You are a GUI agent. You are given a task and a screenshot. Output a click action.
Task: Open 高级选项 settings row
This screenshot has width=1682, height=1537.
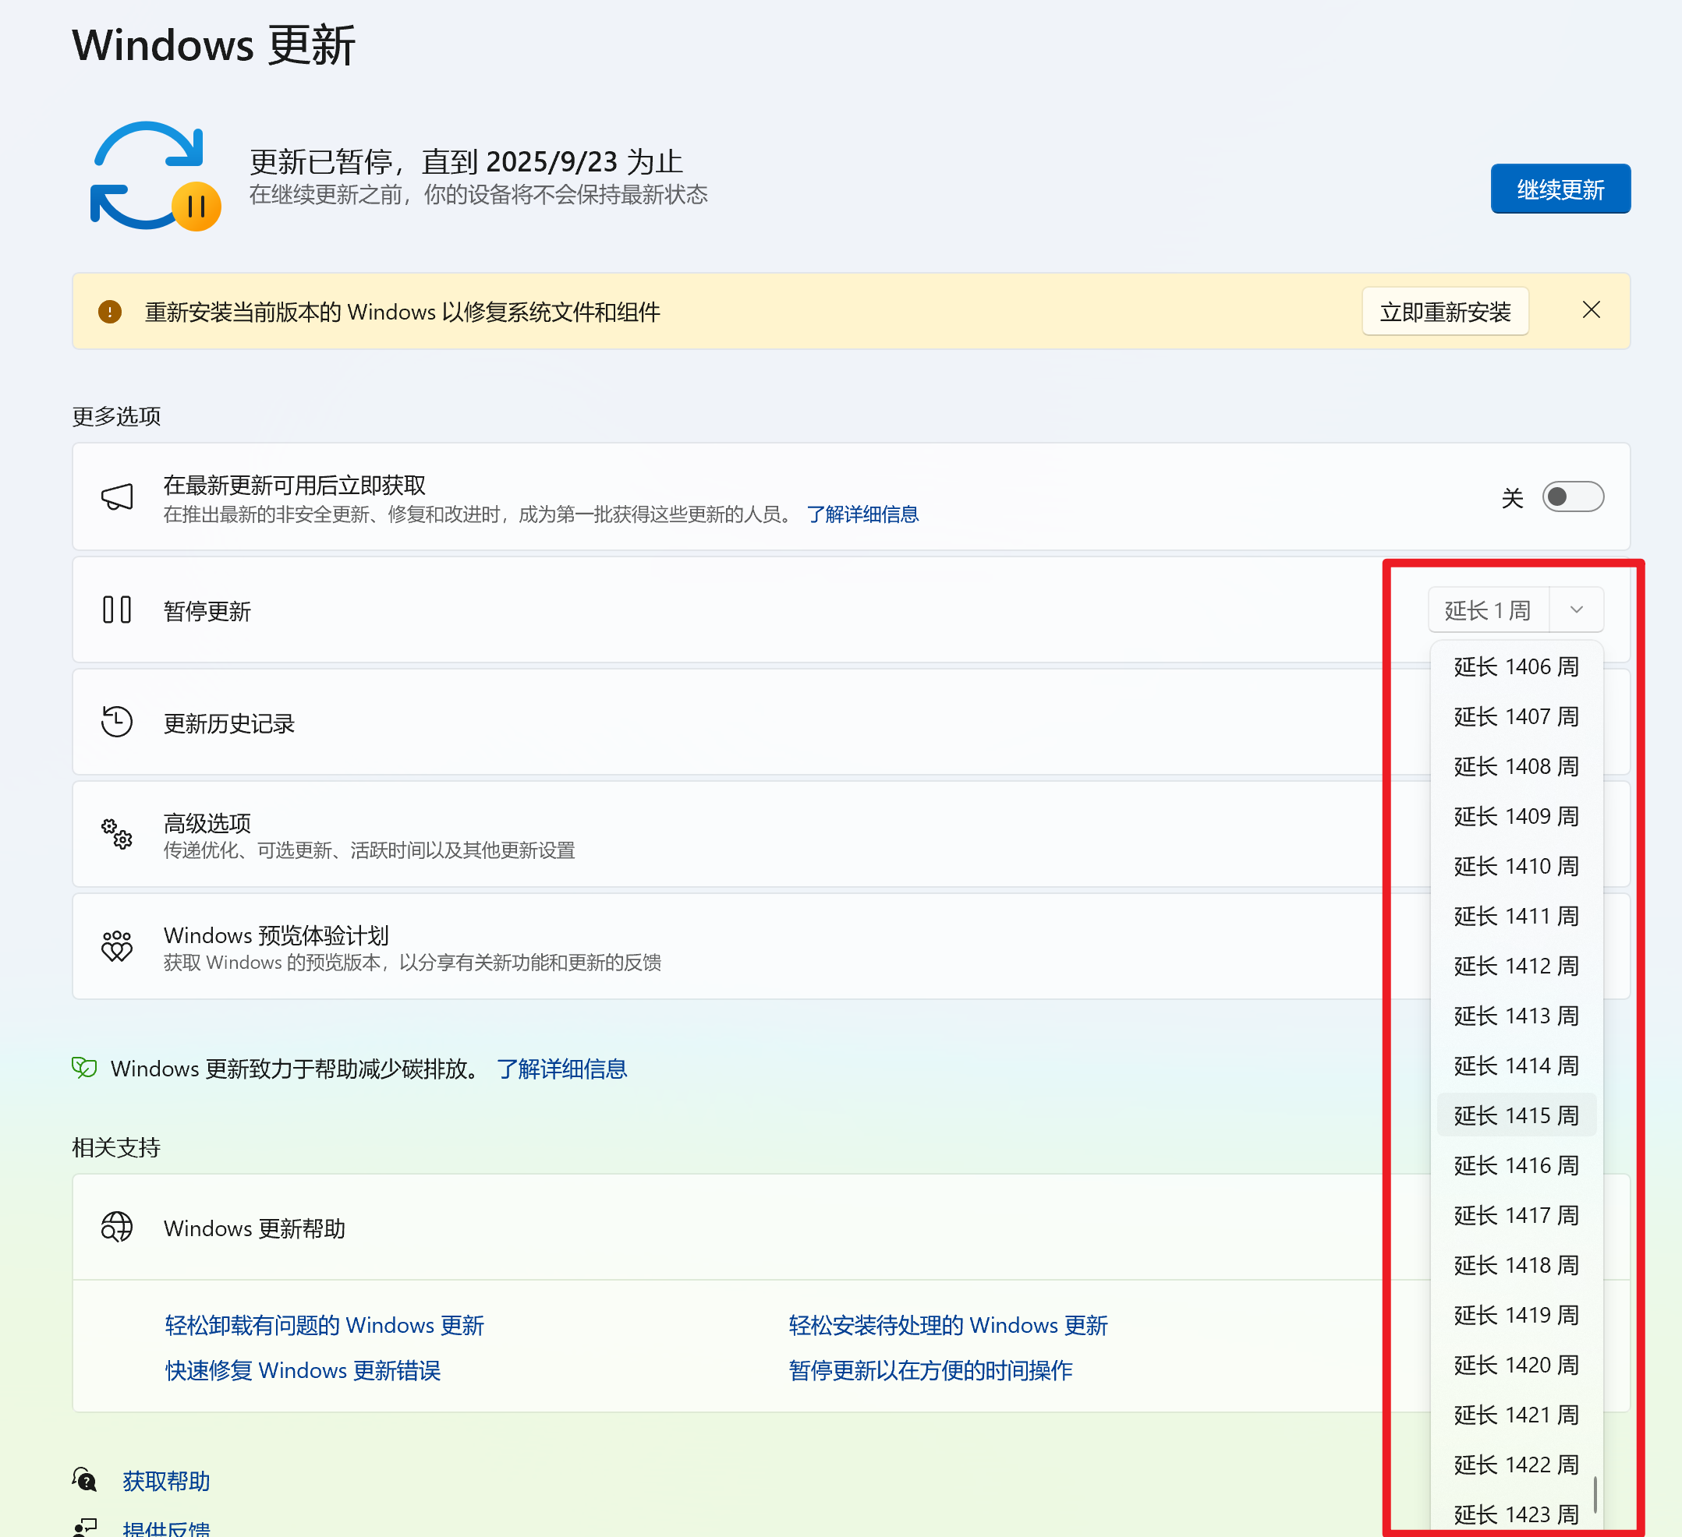[x=851, y=834]
